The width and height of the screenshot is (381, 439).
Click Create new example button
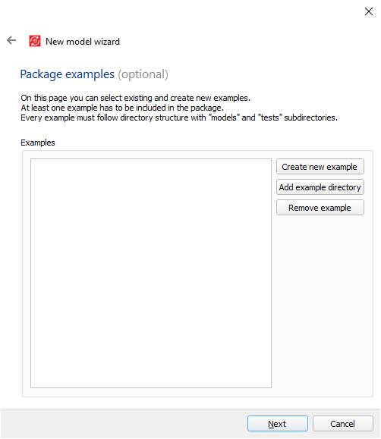pos(320,167)
